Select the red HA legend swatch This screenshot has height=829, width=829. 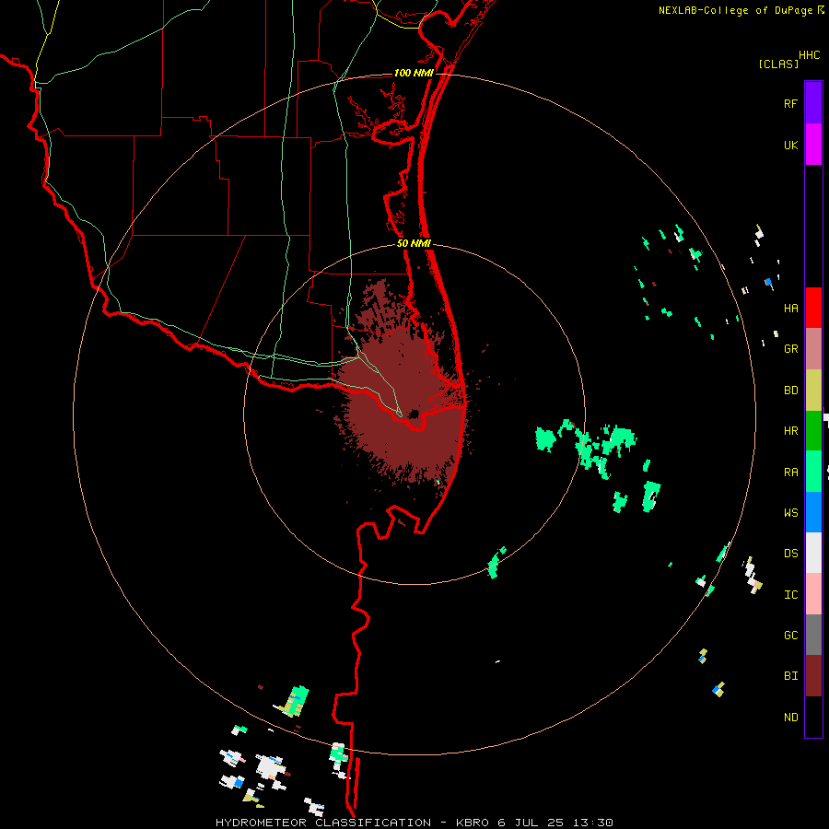pyautogui.click(x=813, y=308)
